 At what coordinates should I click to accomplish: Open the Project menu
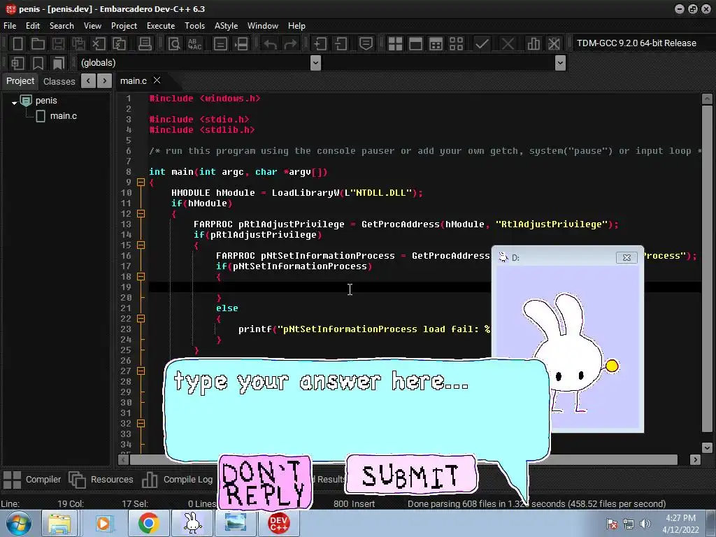[124, 26]
